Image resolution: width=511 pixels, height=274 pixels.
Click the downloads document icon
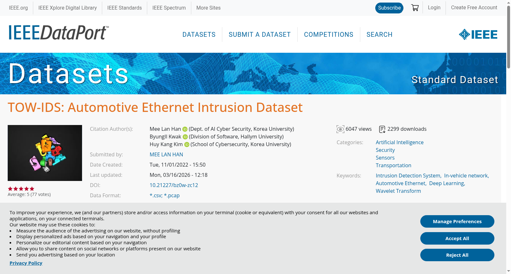coord(382,129)
